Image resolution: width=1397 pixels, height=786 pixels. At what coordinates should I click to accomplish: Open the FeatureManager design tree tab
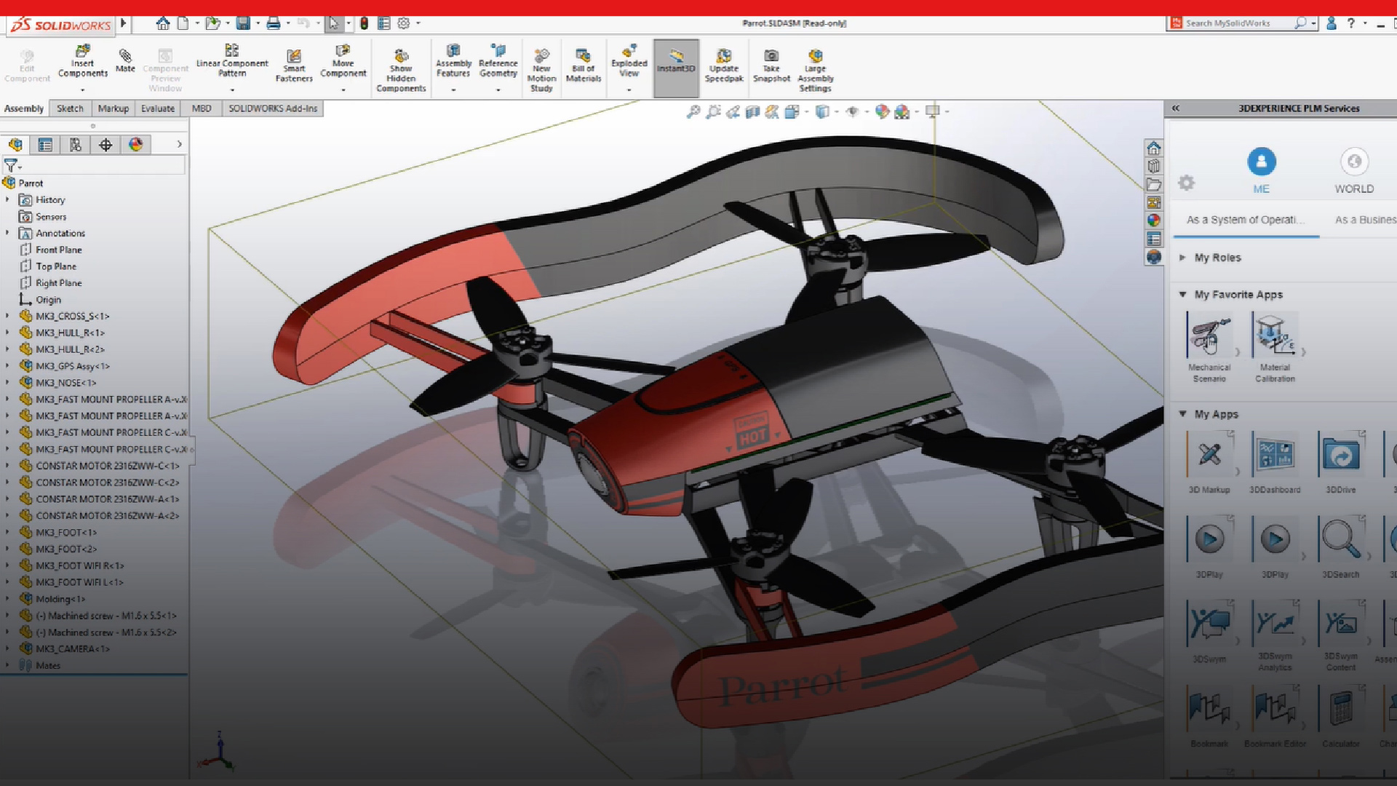[x=15, y=145]
